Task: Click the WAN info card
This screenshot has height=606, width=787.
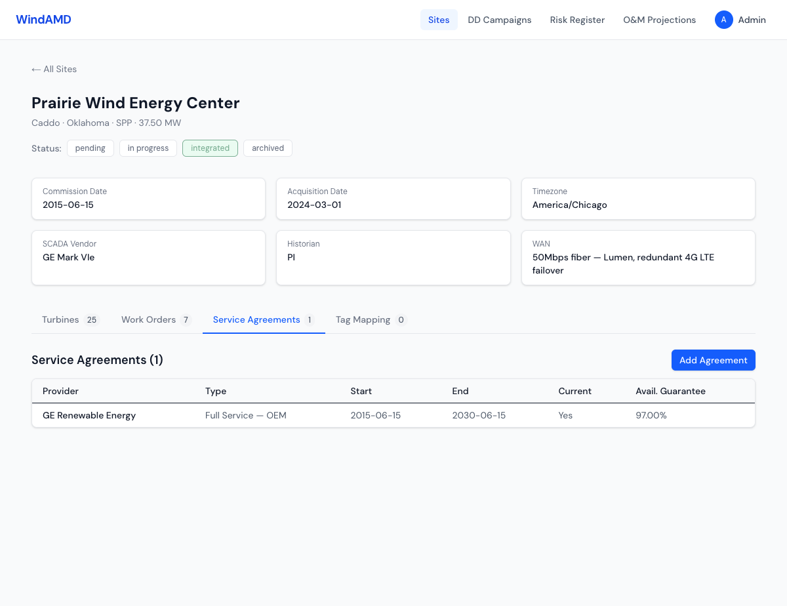Action: [637, 258]
